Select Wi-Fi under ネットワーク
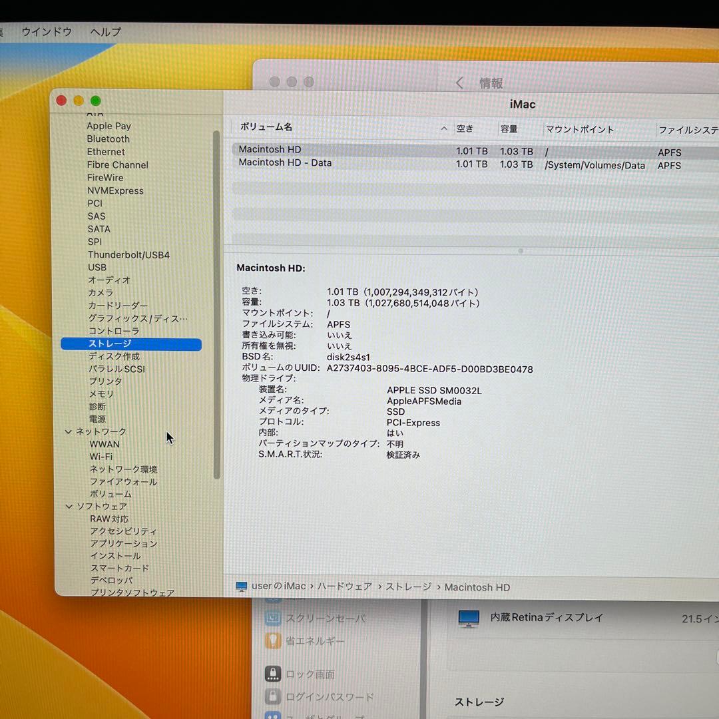 pyautogui.click(x=101, y=457)
